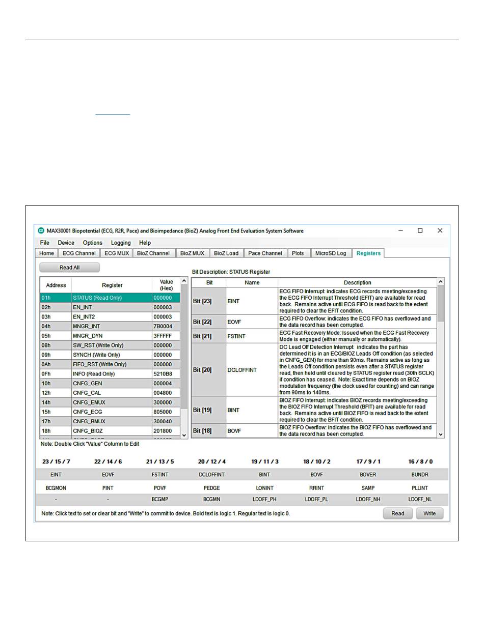The width and height of the screenshot is (484, 638).
Task: Select the EN_INT2 register row
Action: [110, 316]
